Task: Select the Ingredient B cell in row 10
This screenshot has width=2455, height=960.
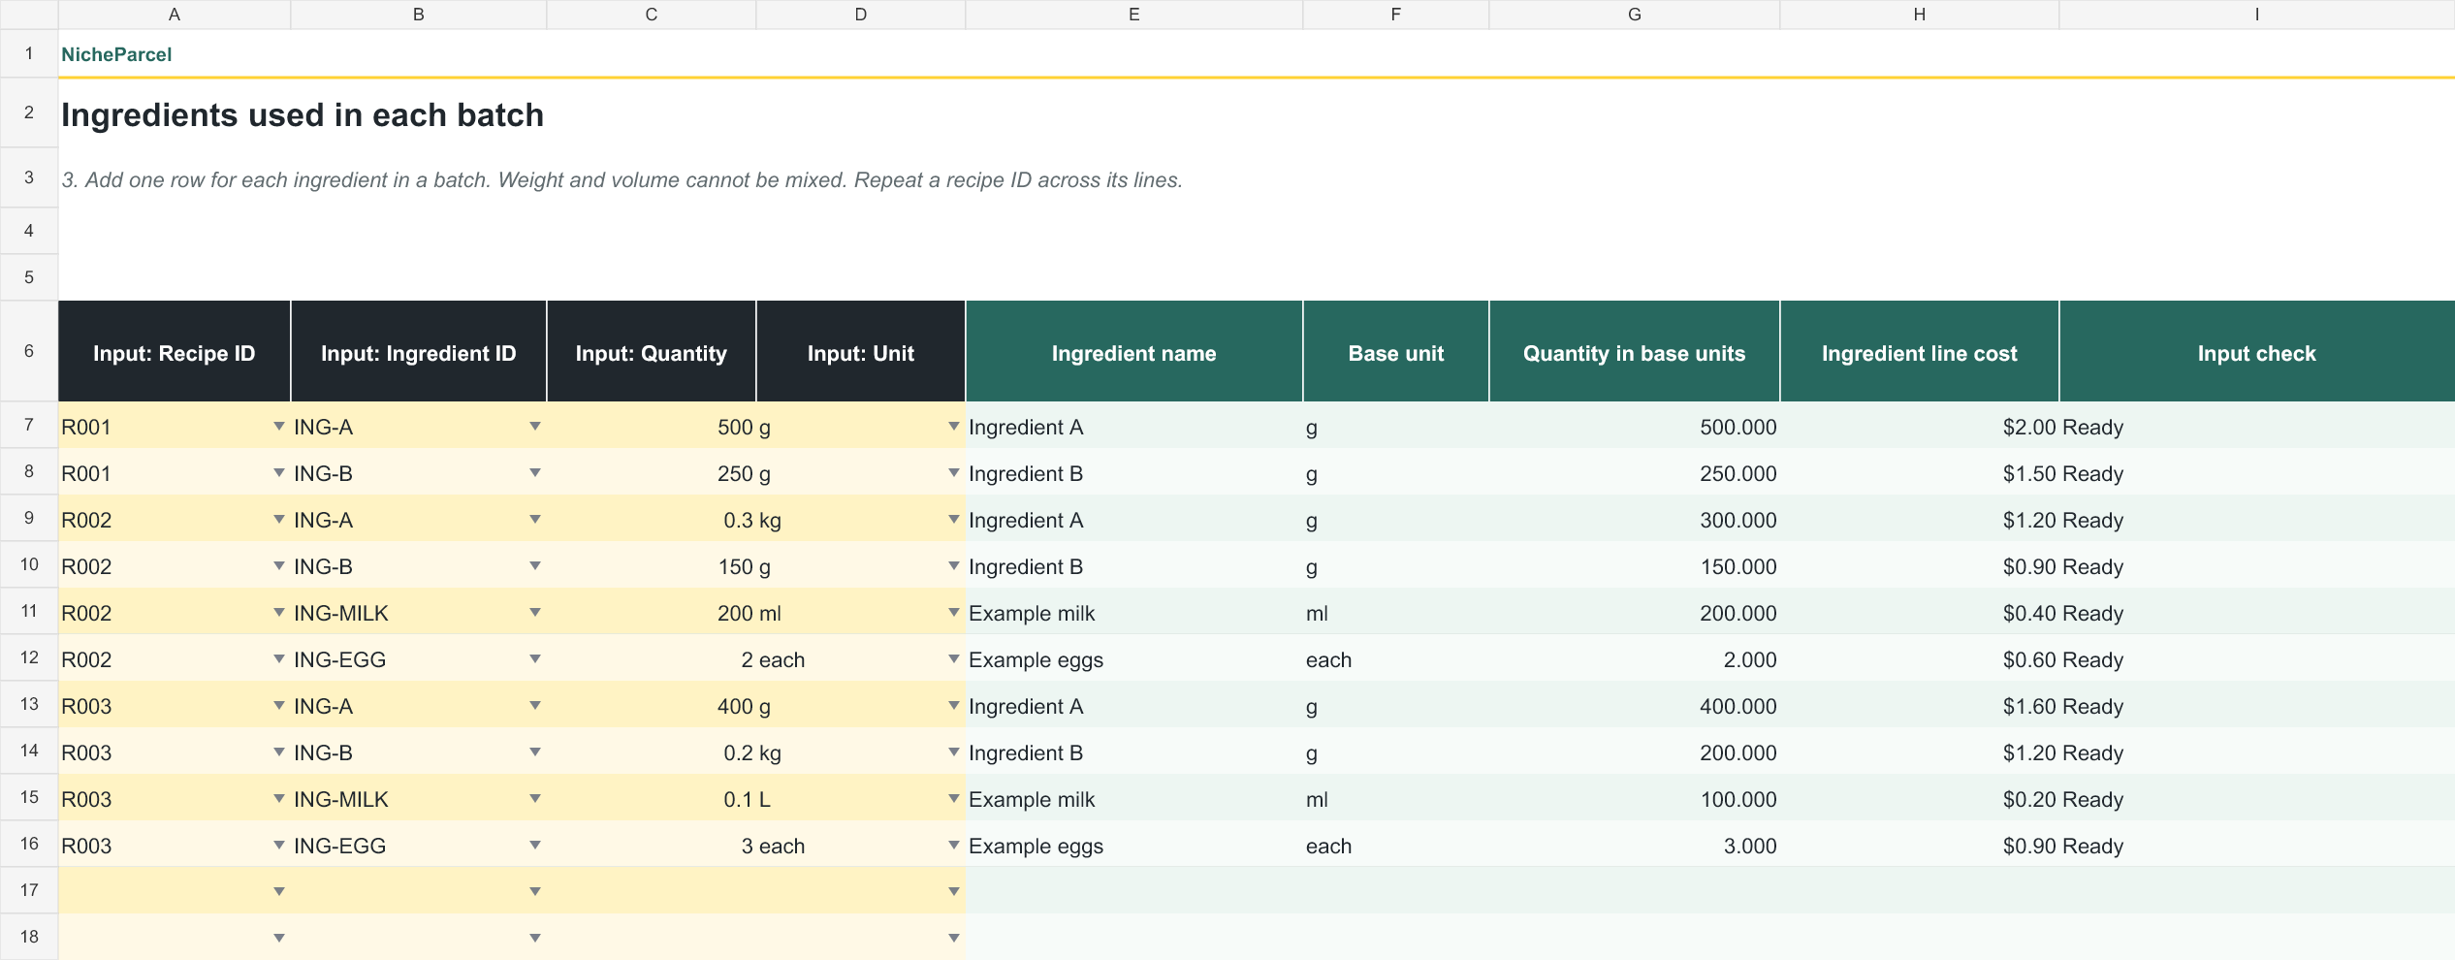Action: [x=1134, y=566]
